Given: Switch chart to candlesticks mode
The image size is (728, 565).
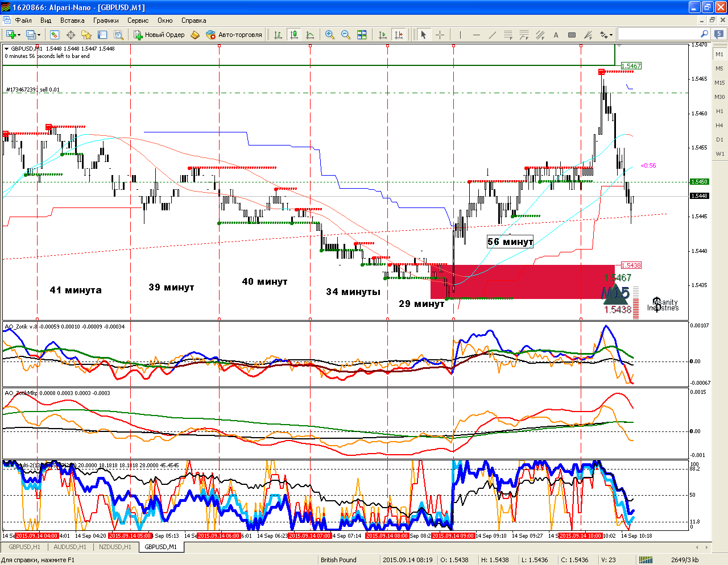Looking at the screenshot, I should [294, 35].
